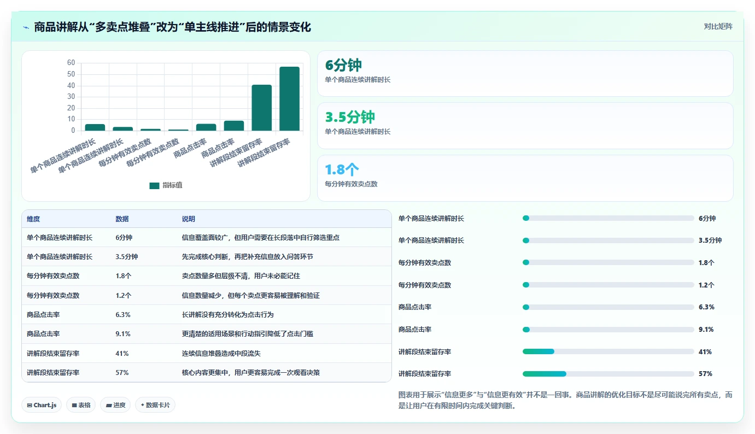Click the note 长讲解没有充分转化为点击行为
This screenshot has height=434, width=755.
[x=227, y=315]
